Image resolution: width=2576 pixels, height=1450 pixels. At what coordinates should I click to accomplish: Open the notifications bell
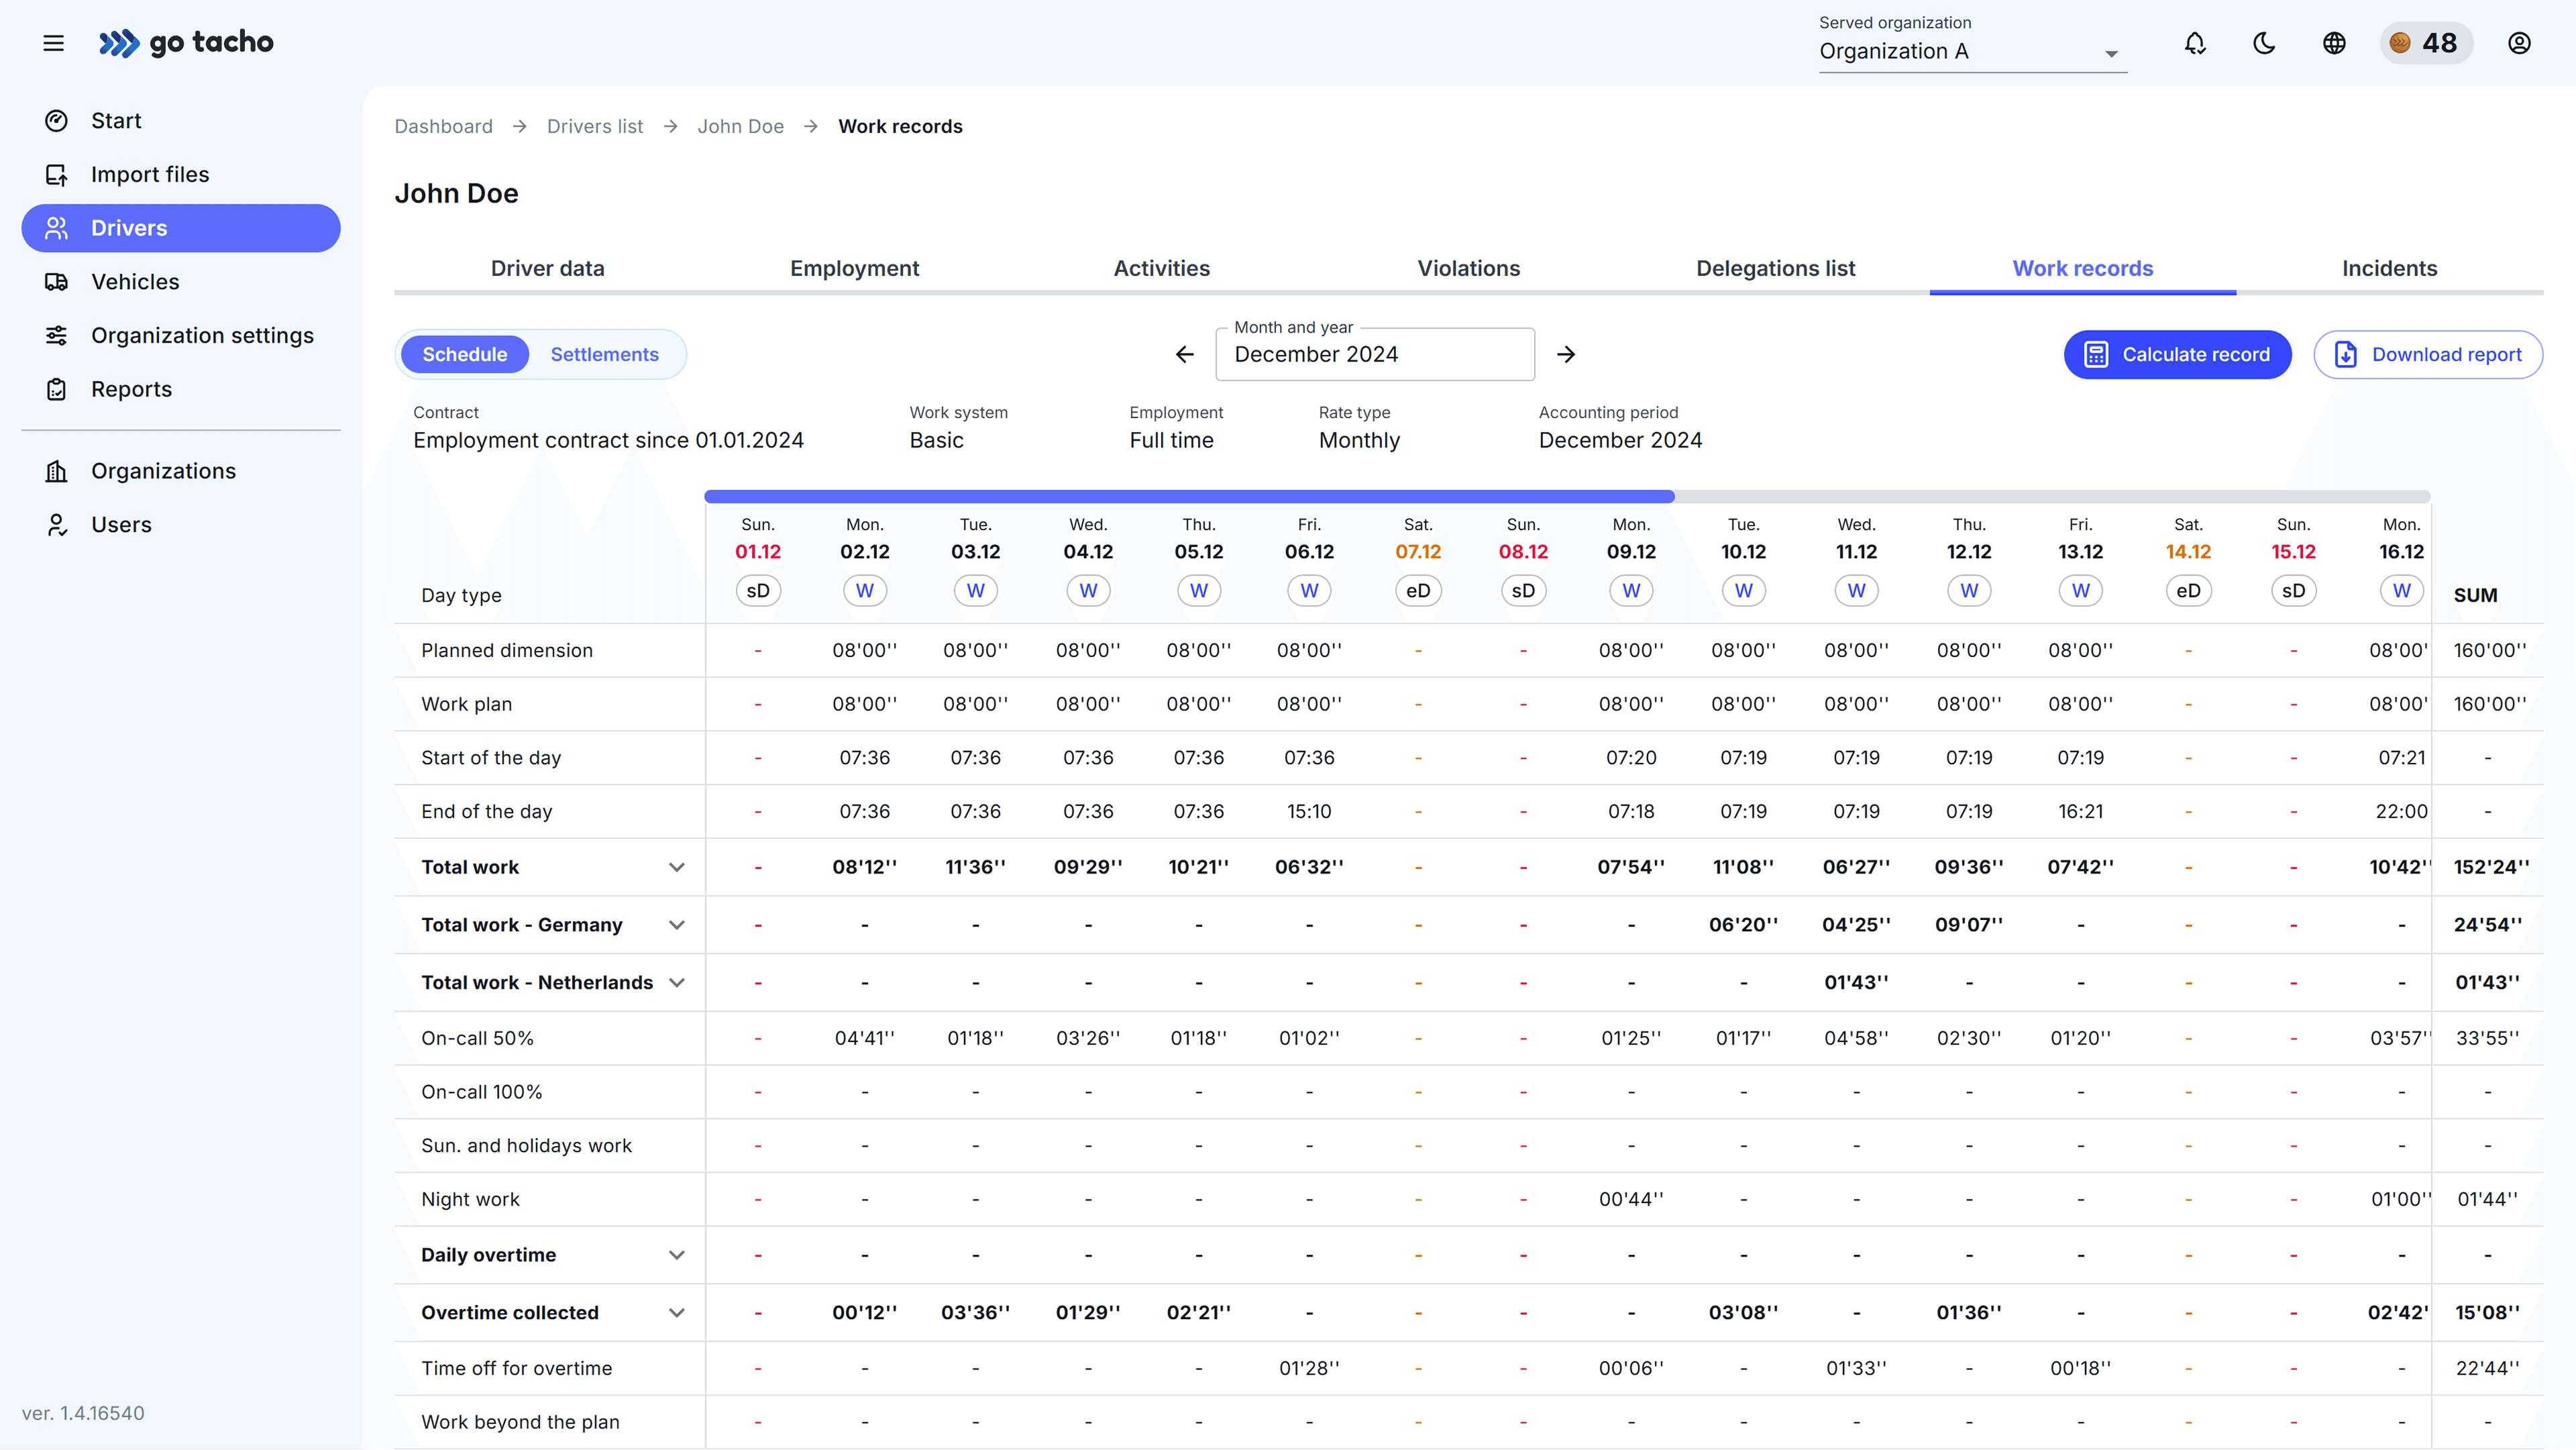2194,43
